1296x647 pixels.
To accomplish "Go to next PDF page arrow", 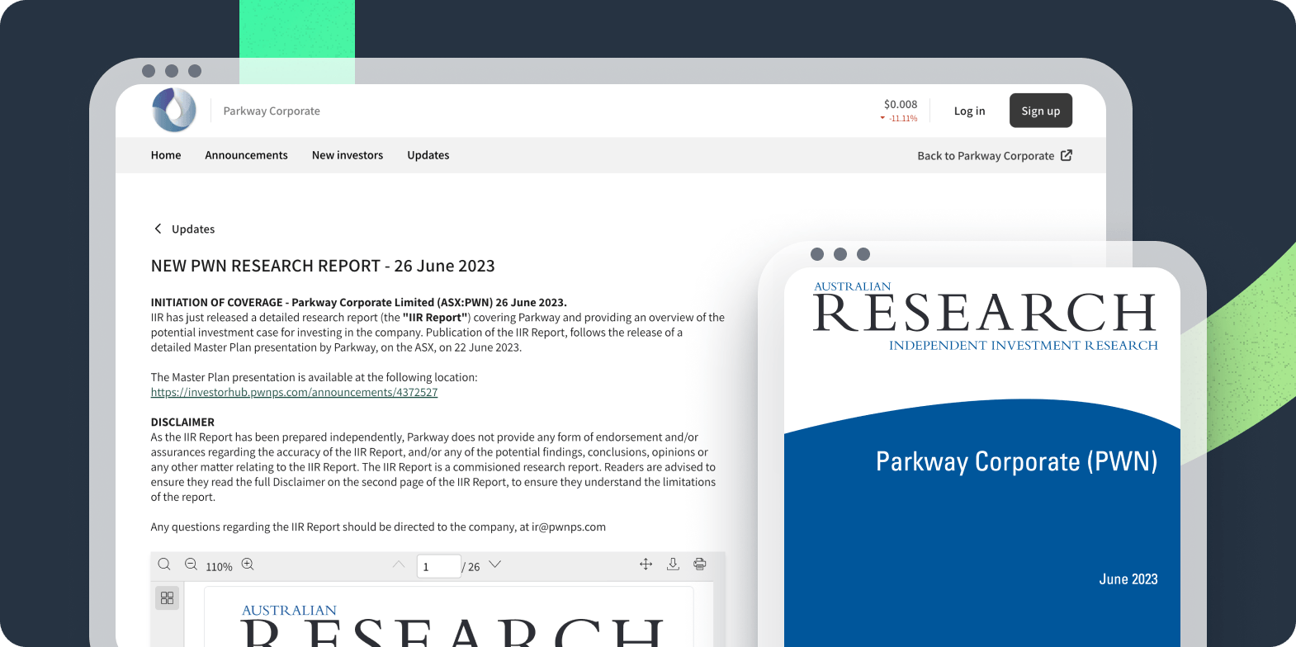I will point(495,564).
